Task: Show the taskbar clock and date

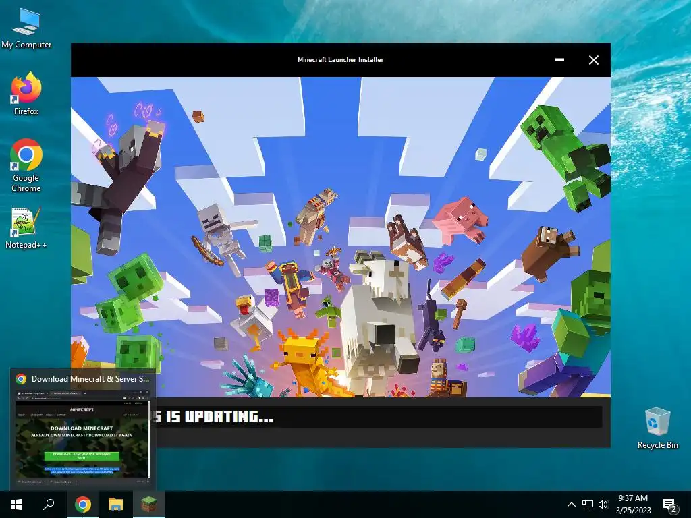Action: [x=633, y=505]
